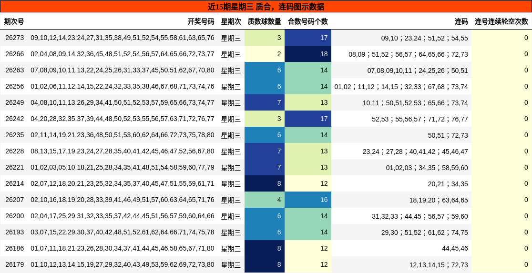Click consecutive numbers 09,10;23,24;51,52;54,55
This screenshot has height=273, width=532.
click(x=424, y=38)
